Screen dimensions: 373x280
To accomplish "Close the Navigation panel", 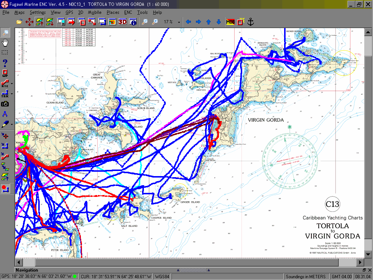I will pos(370,270).
